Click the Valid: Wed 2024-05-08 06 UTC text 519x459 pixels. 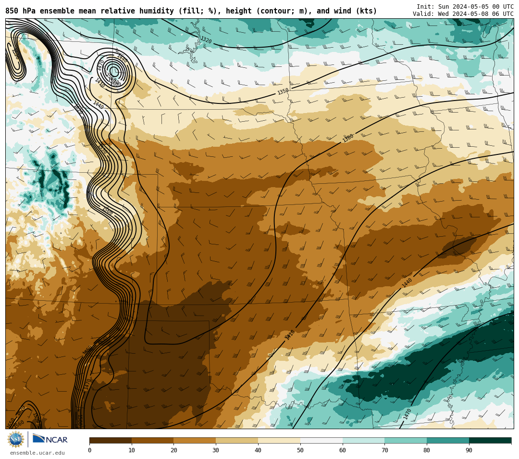463,14
